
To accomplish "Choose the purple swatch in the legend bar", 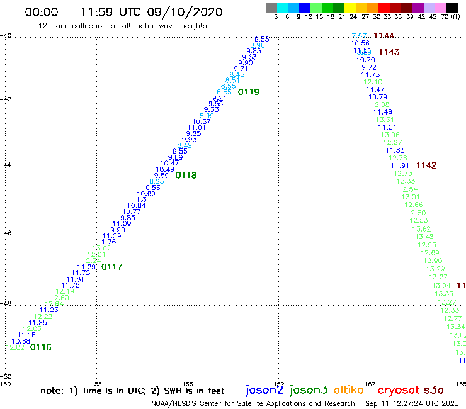I will click(418, 8).
